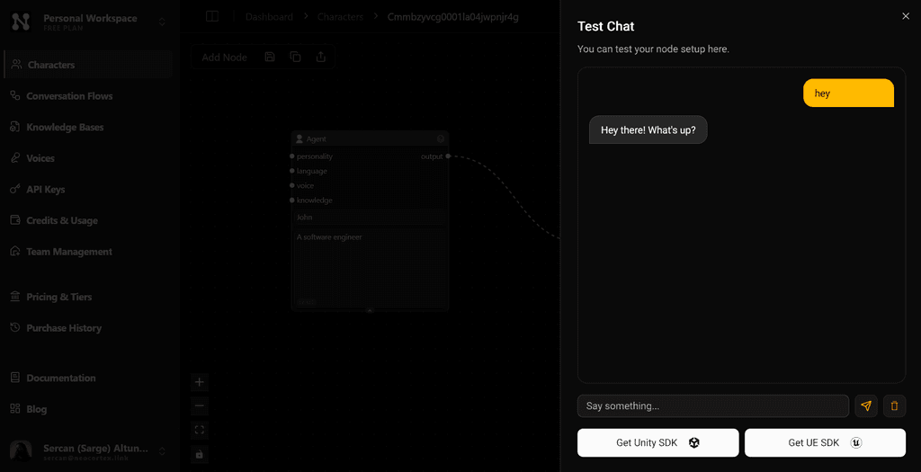Screen dimensions: 921x472
Task: Click the Credits & Usage wallet icon
Action: pos(15,220)
